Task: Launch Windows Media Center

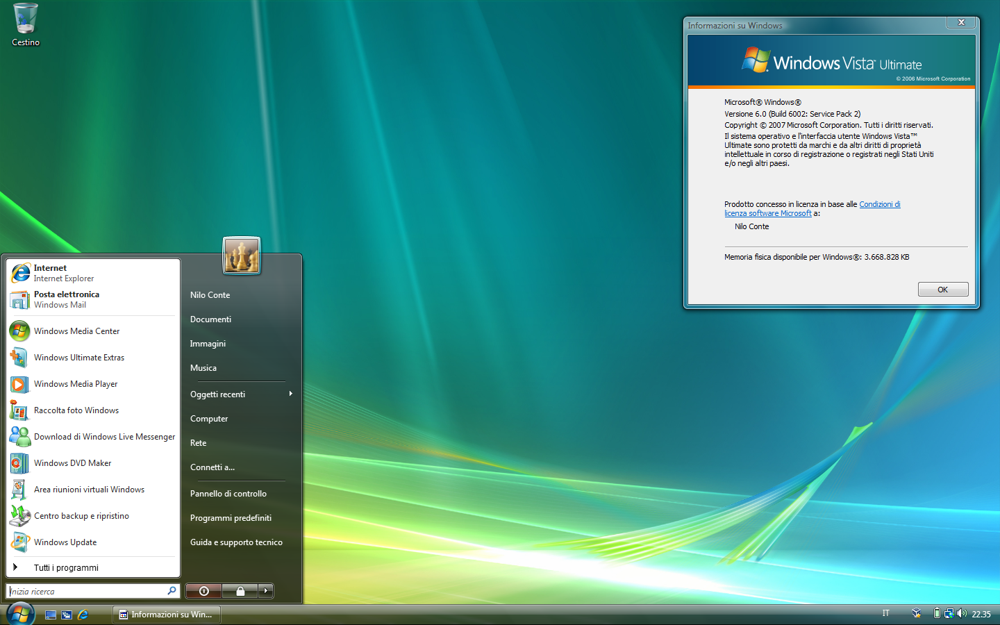Action: coord(93,331)
